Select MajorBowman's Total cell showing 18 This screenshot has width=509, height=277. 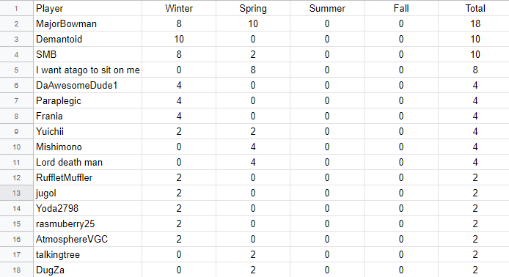[x=474, y=23]
